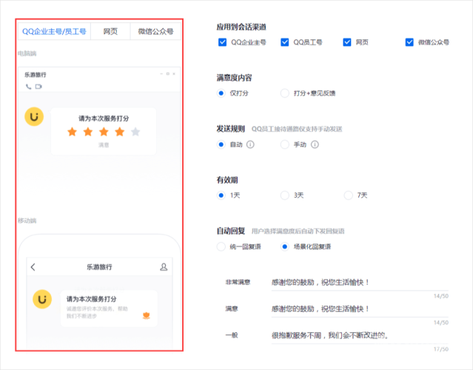Image resolution: width=473 pixels, height=370 pixels.
Task: Set validity period to 3天
Action: pyautogui.click(x=284, y=195)
